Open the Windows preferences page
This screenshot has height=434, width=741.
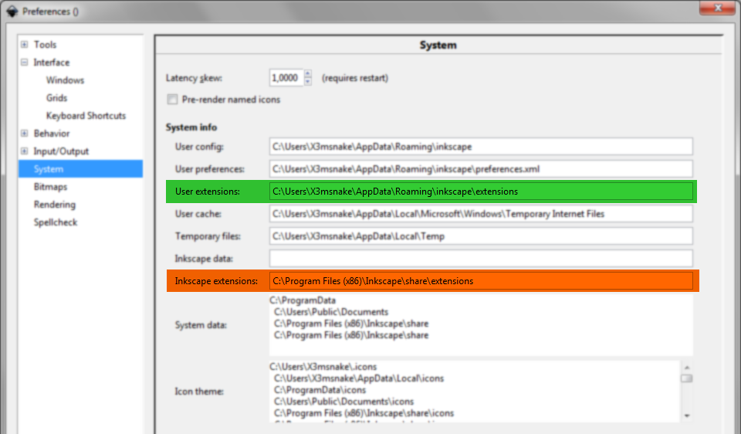pyautogui.click(x=65, y=80)
